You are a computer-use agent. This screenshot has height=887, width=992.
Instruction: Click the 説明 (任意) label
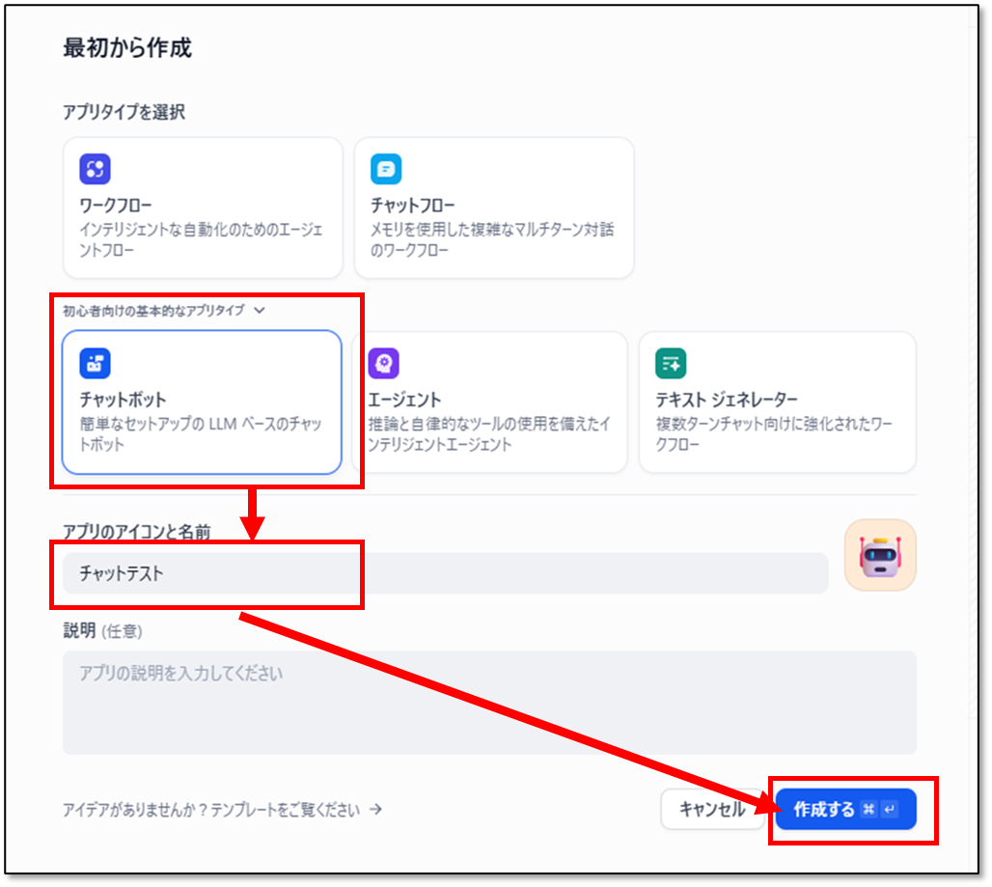tap(102, 631)
